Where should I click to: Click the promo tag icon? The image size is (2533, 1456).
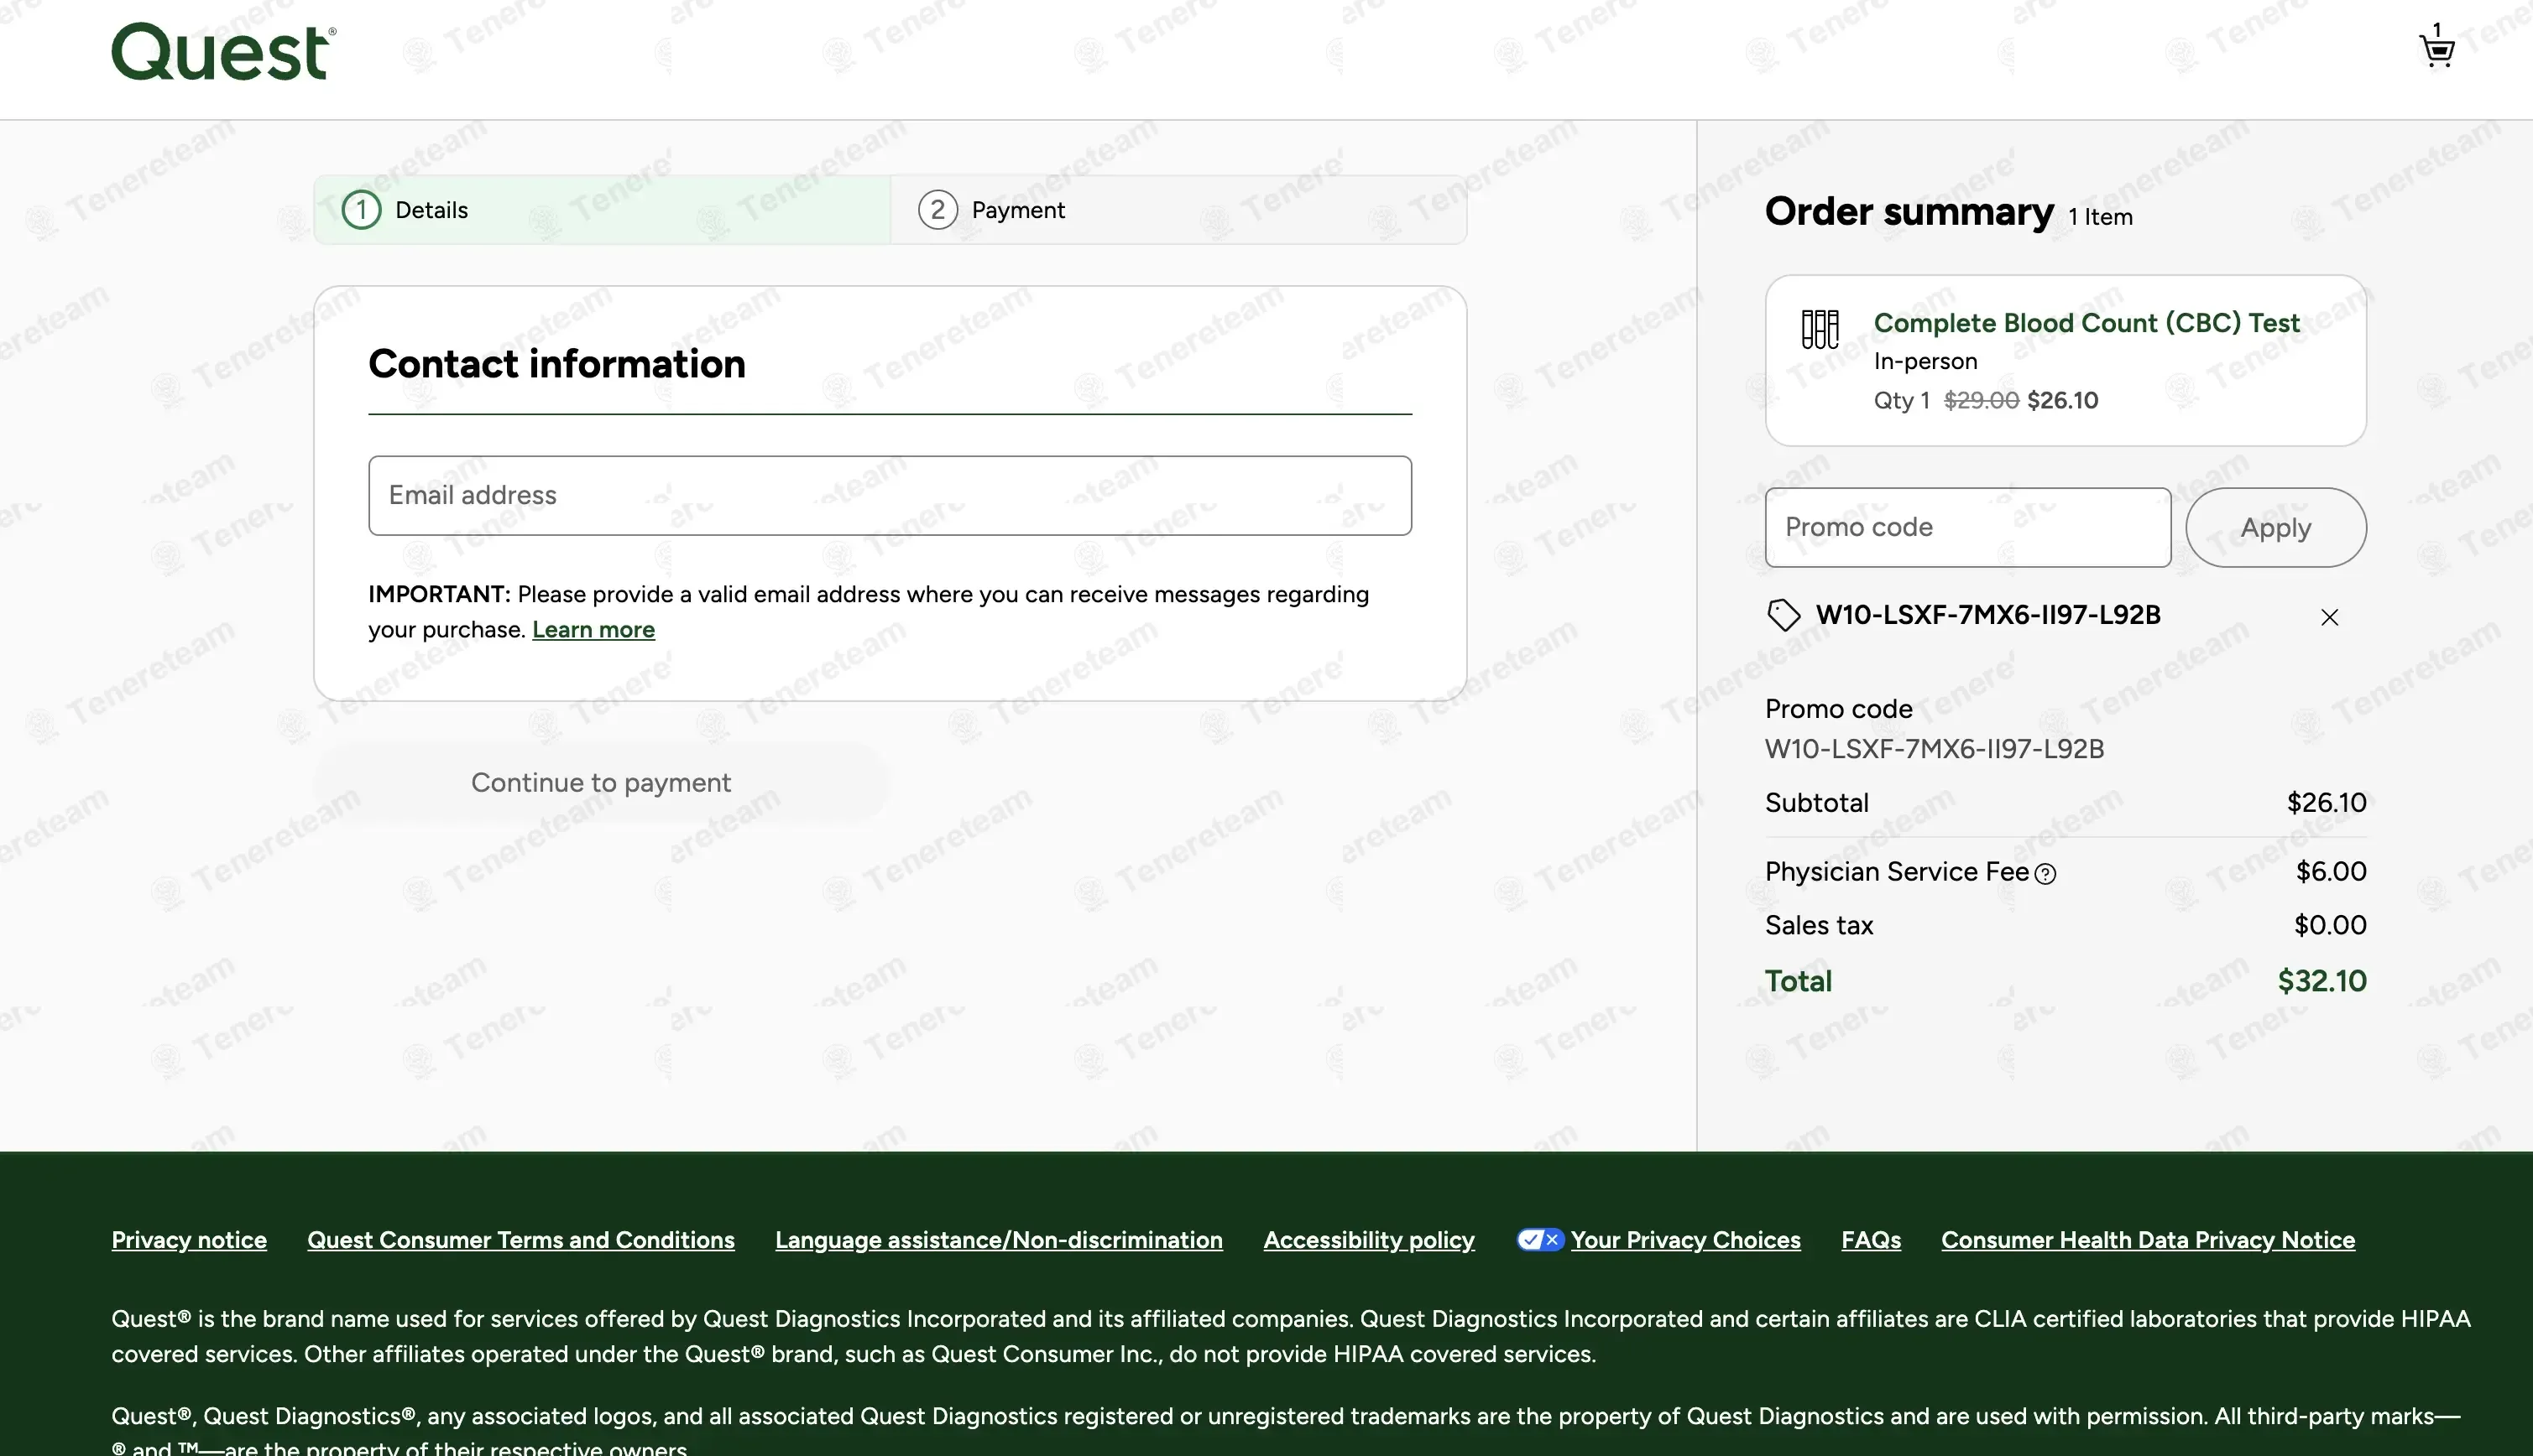click(1783, 615)
